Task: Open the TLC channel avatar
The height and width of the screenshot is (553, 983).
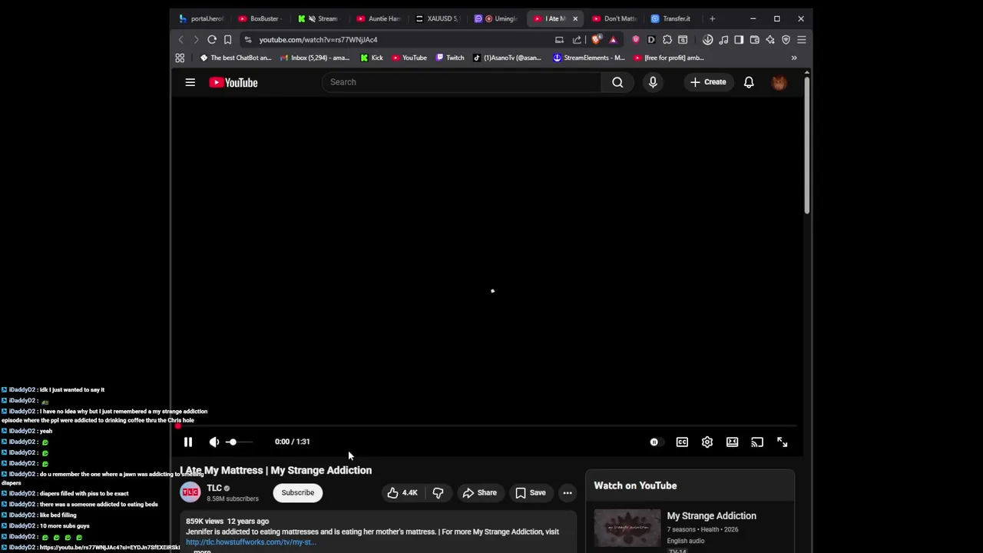Action: (190, 492)
